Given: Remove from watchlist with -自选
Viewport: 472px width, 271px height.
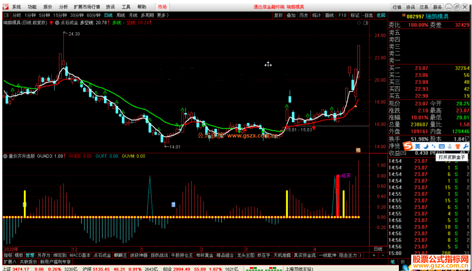Looking at the screenshot, I should point(368,15).
